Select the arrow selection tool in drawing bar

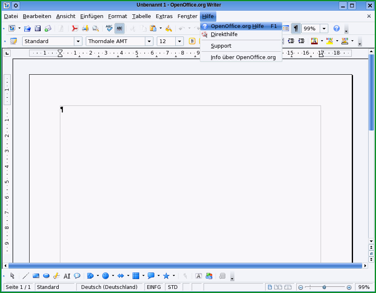click(x=12, y=276)
